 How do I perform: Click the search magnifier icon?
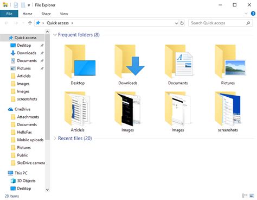pyautogui.click(x=248, y=23)
